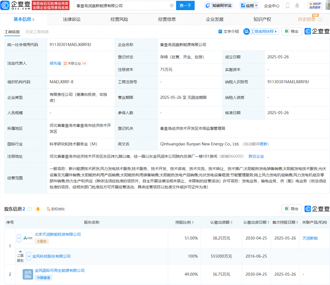Click the info circle next to 股东信息
330x285 pixels.
(30, 209)
